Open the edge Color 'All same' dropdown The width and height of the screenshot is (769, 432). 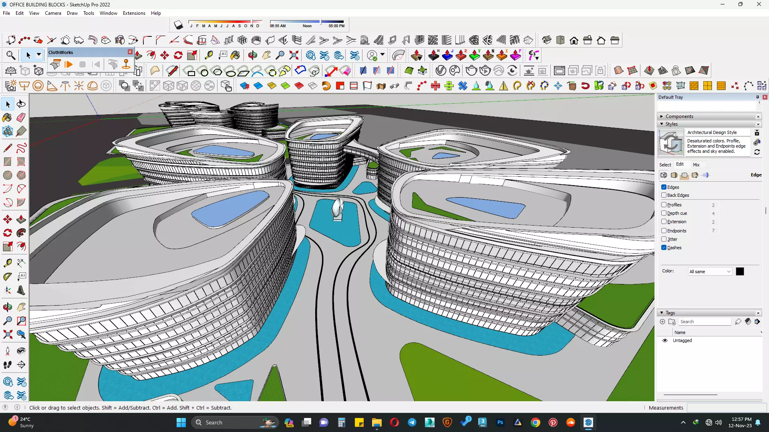point(710,272)
